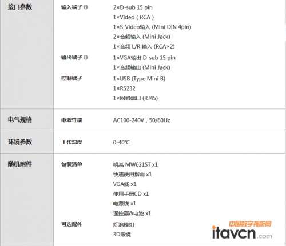286x246 pixels.
Task: Click the VGA线 x1 item
Action: pos(125,184)
